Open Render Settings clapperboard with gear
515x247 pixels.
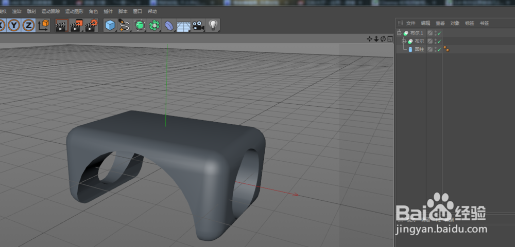(x=91, y=25)
